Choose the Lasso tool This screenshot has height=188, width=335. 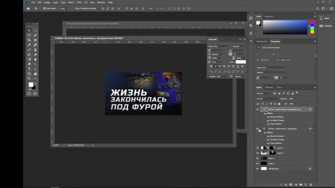(29, 35)
